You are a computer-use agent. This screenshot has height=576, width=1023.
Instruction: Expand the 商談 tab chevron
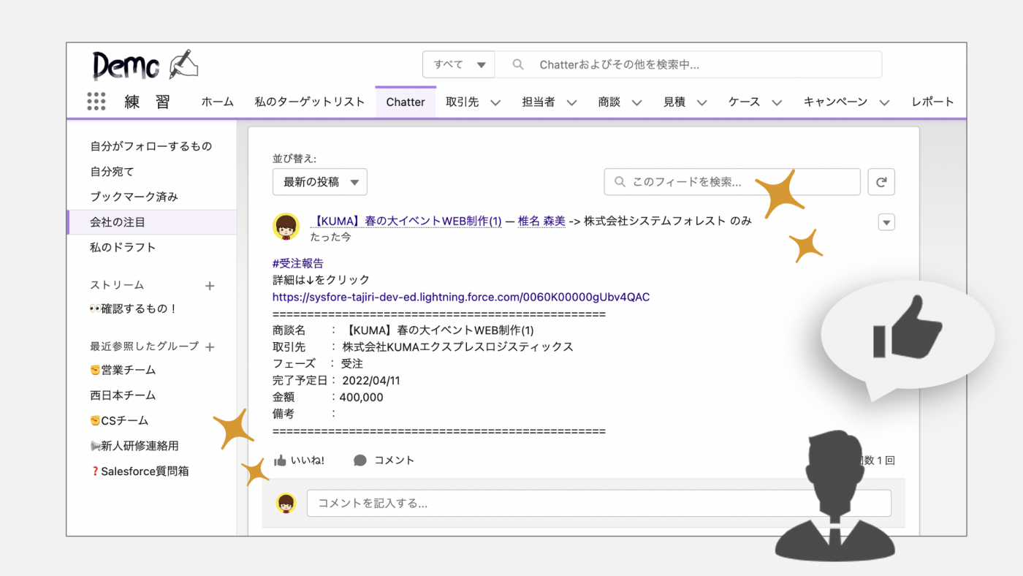(636, 102)
